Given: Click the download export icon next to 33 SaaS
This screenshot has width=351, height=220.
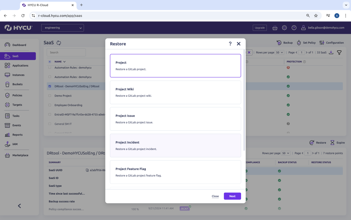Looking at the screenshot, I should tap(331, 52).
